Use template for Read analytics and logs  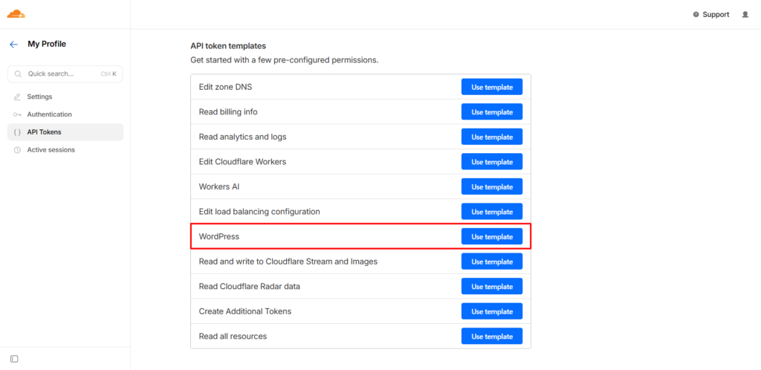pyautogui.click(x=492, y=137)
